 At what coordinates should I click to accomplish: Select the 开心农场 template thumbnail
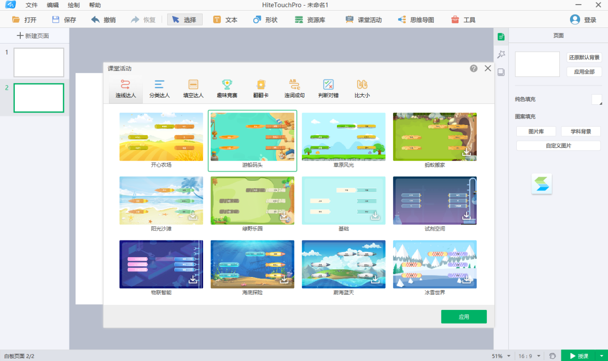(x=161, y=137)
